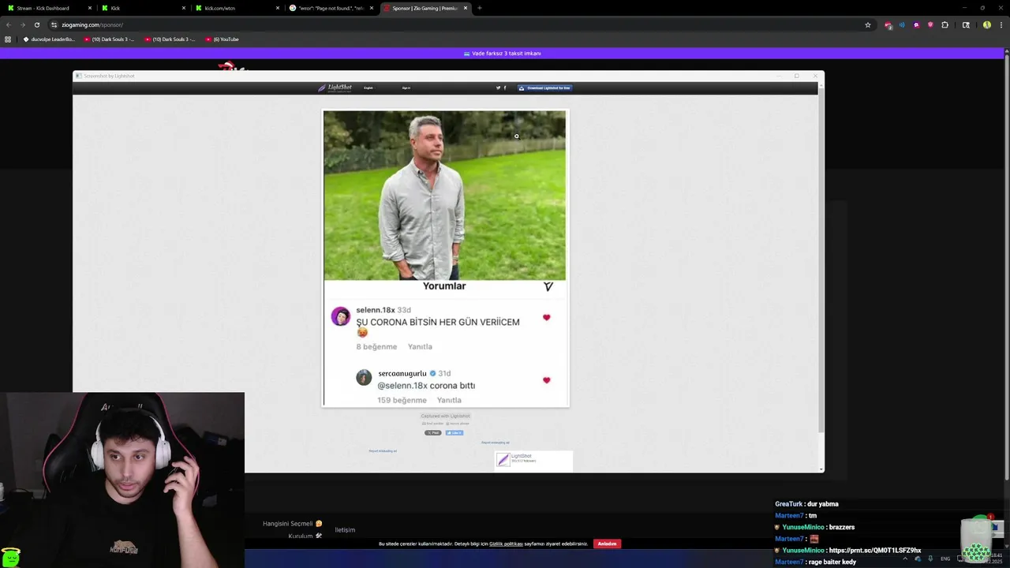
Task: Click the ENG language indicator in taskbar
Action: pos(945,559)
